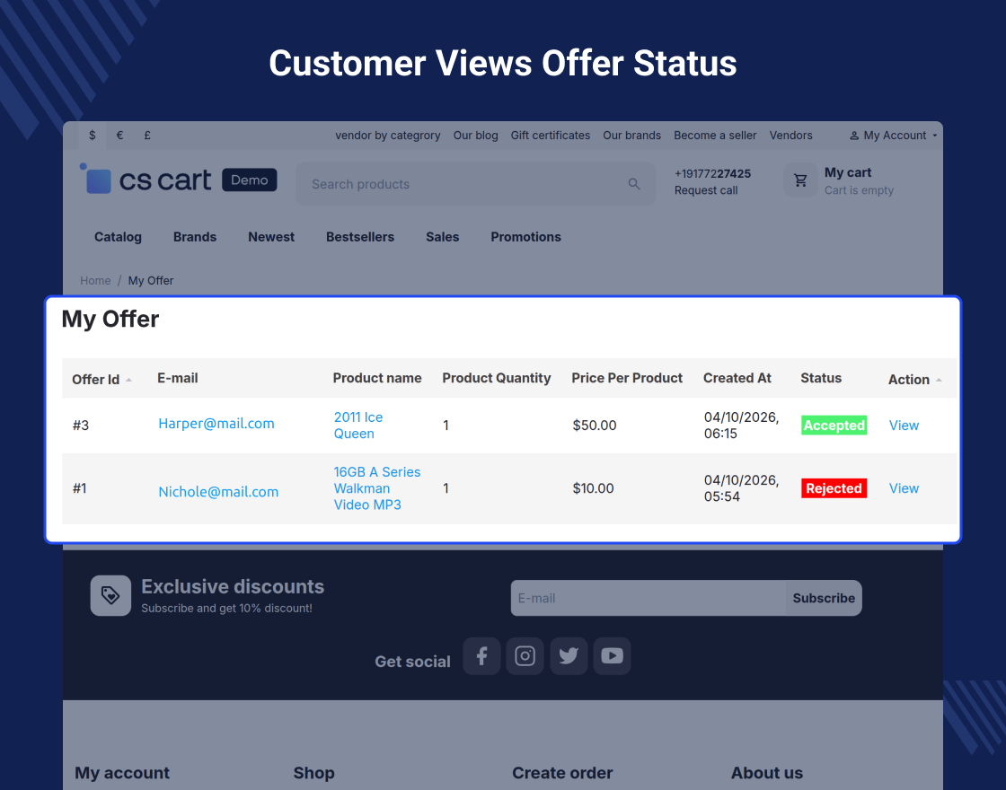Screen dimensions: 1006x790
Task: Click the #3 offer id cell
Action: click(81, 426)
